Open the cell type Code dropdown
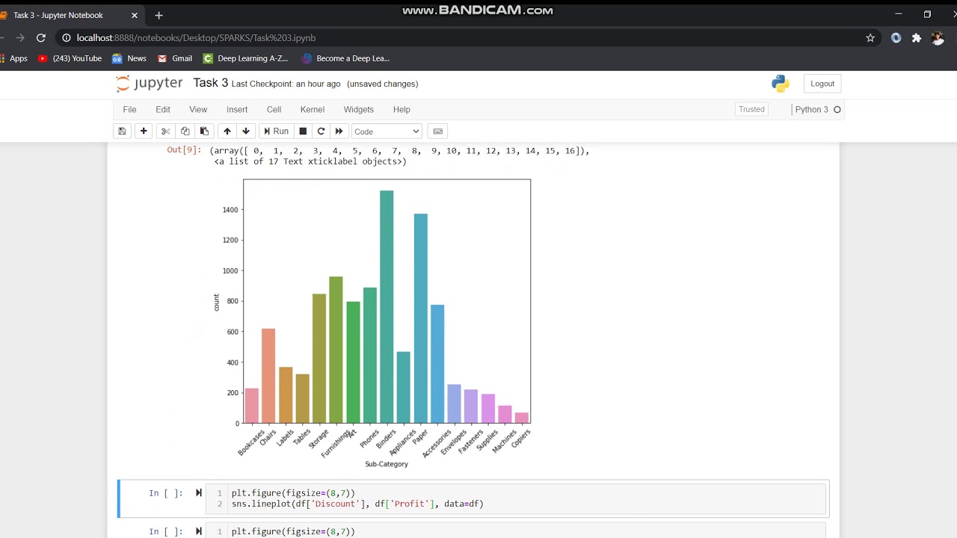The width and height of the screenshot is (957, 538). click(387, 132)
